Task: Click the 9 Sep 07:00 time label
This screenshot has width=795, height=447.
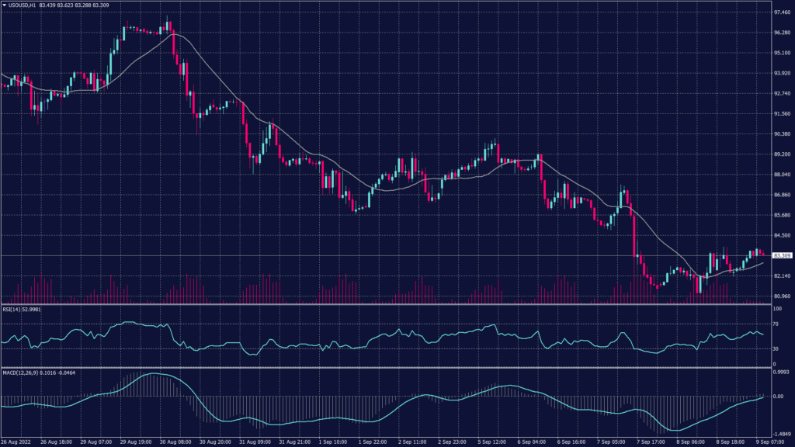Action: [x=773, y=442]
